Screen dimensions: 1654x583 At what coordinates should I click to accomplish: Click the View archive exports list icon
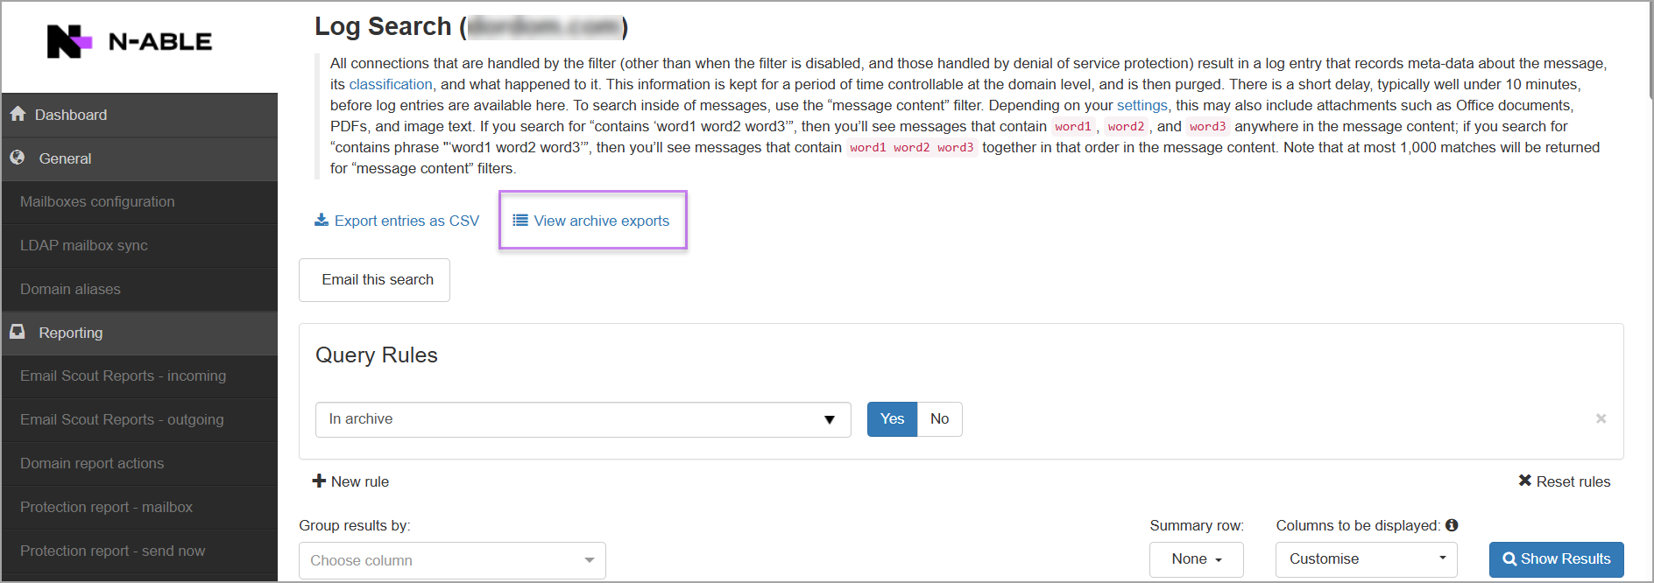coord(520,221)
